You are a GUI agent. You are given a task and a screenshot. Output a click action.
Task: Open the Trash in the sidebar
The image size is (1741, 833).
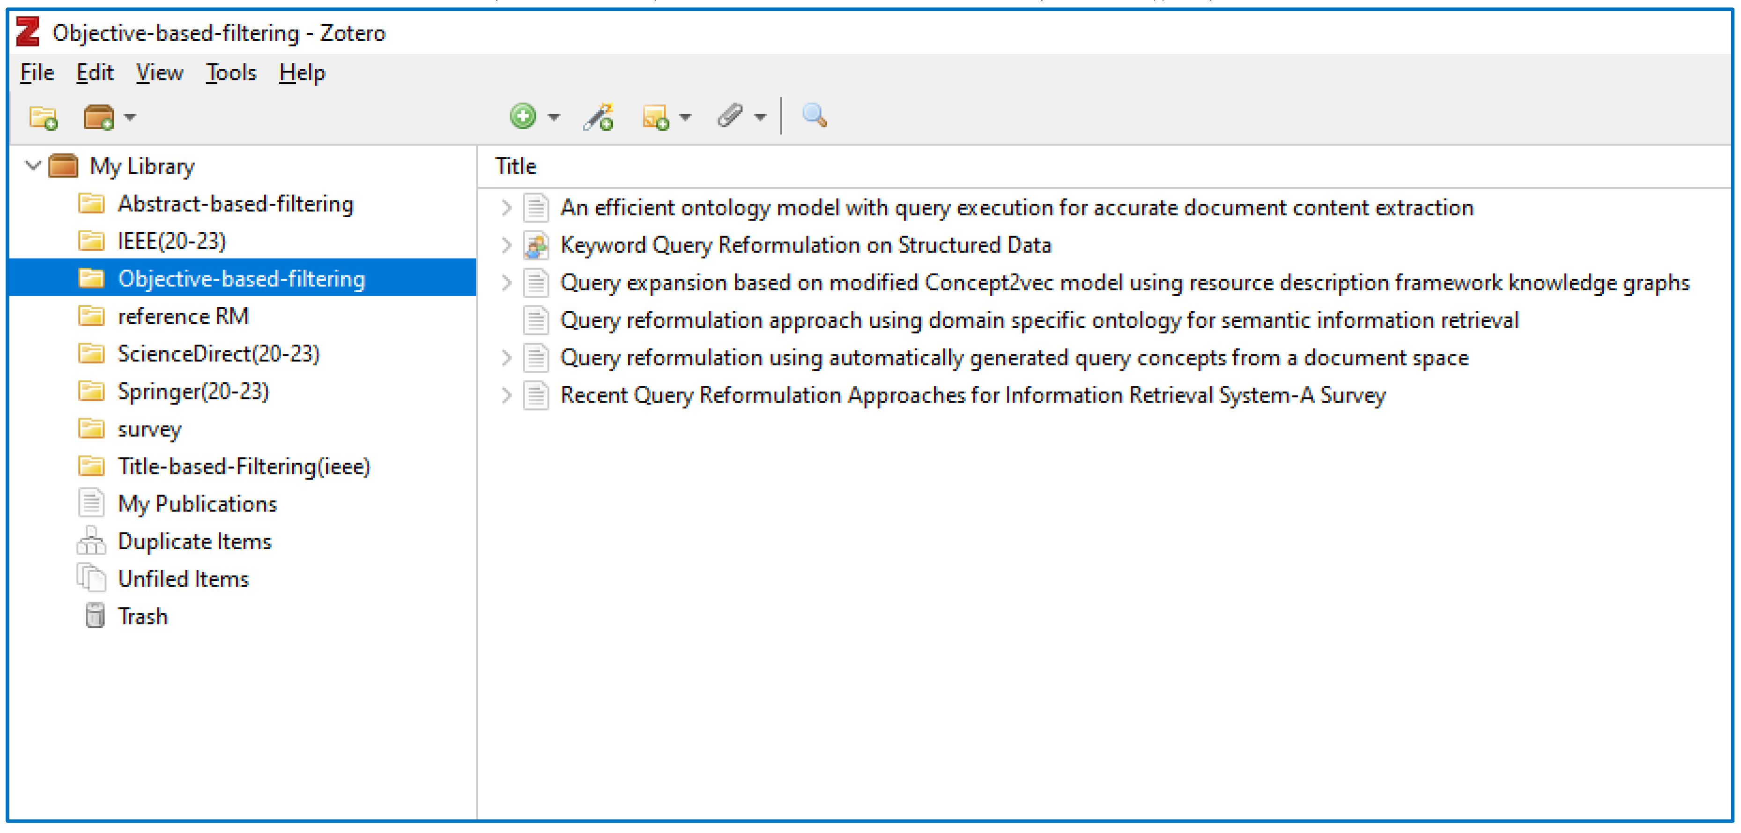click(142, 616)
